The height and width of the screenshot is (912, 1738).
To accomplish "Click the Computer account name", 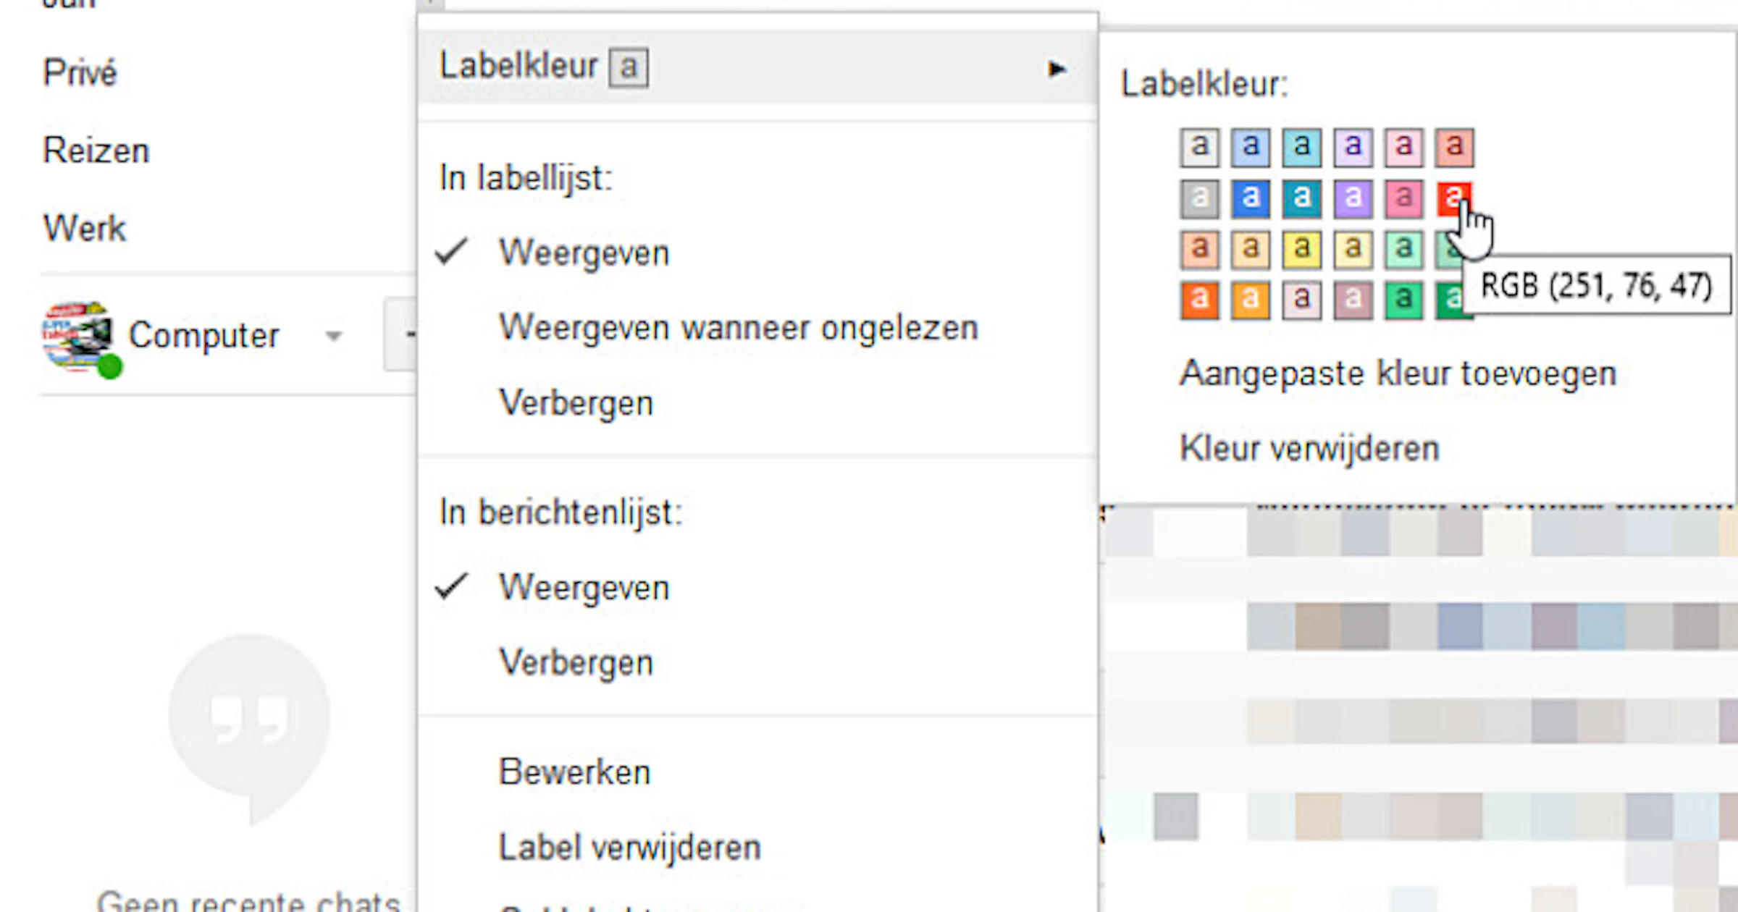I will (x=203, y=335).
